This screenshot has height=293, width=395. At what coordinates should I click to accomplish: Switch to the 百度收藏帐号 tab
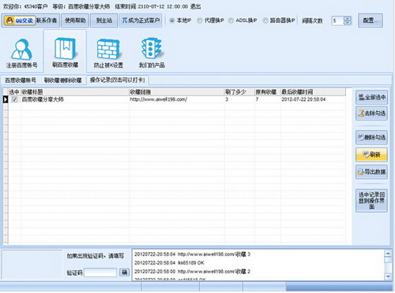(x=21, y=80)
